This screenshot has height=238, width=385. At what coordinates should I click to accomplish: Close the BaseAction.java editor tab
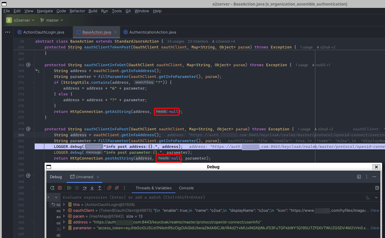[x=115, y=32]
